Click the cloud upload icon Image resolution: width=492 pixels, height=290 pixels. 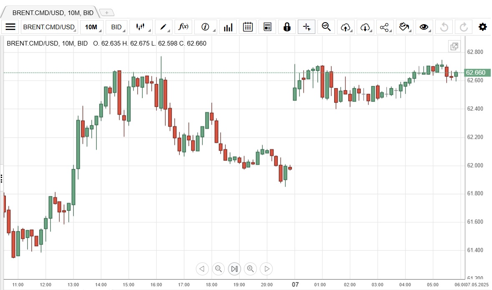click(x=345, y=27)
